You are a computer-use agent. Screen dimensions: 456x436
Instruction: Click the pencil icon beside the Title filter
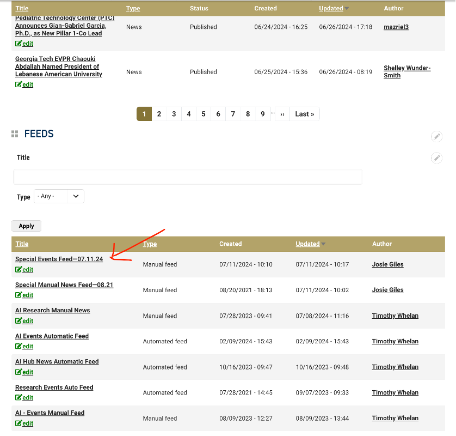point(436,158)
